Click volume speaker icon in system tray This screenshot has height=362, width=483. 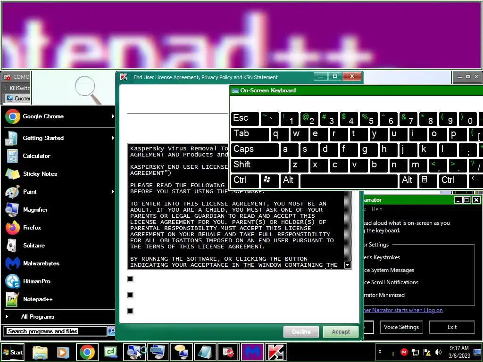tap(438, 352)
